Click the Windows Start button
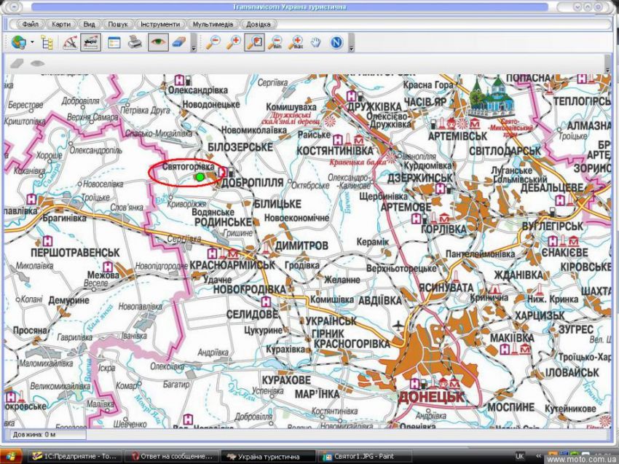Viewport: 619px width, 464px height. click(11, 456)
